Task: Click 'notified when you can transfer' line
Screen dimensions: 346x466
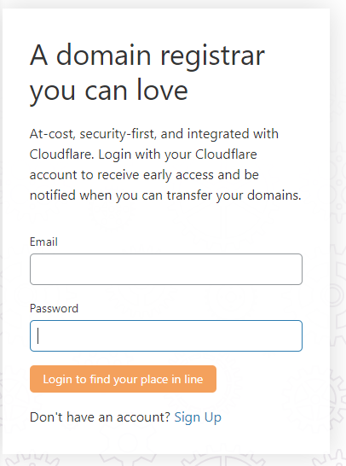Action: pos(165,195)
